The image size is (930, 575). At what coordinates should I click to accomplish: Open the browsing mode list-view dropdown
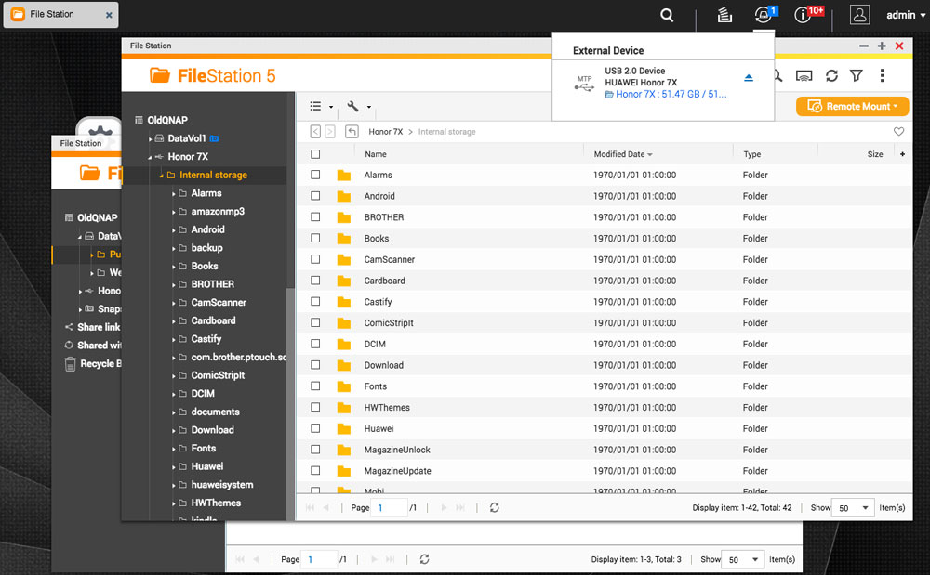pyautogui.click(x=322, y=107)
